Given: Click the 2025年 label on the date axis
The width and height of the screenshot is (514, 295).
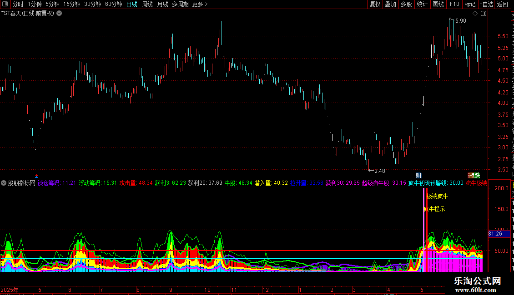Looking at the screenshot, I should pyautogui.click(x=10, y=290).
